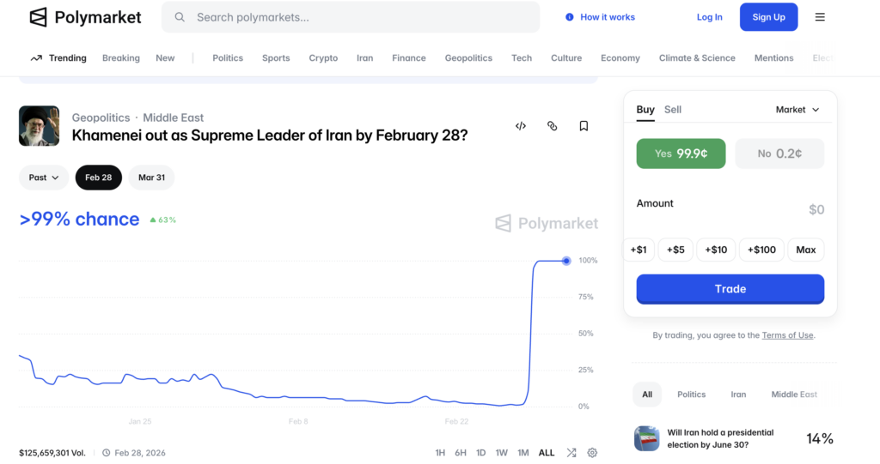Open the Market order type dropdown
This screenshot has width=880, height=464.
(797, 110)
